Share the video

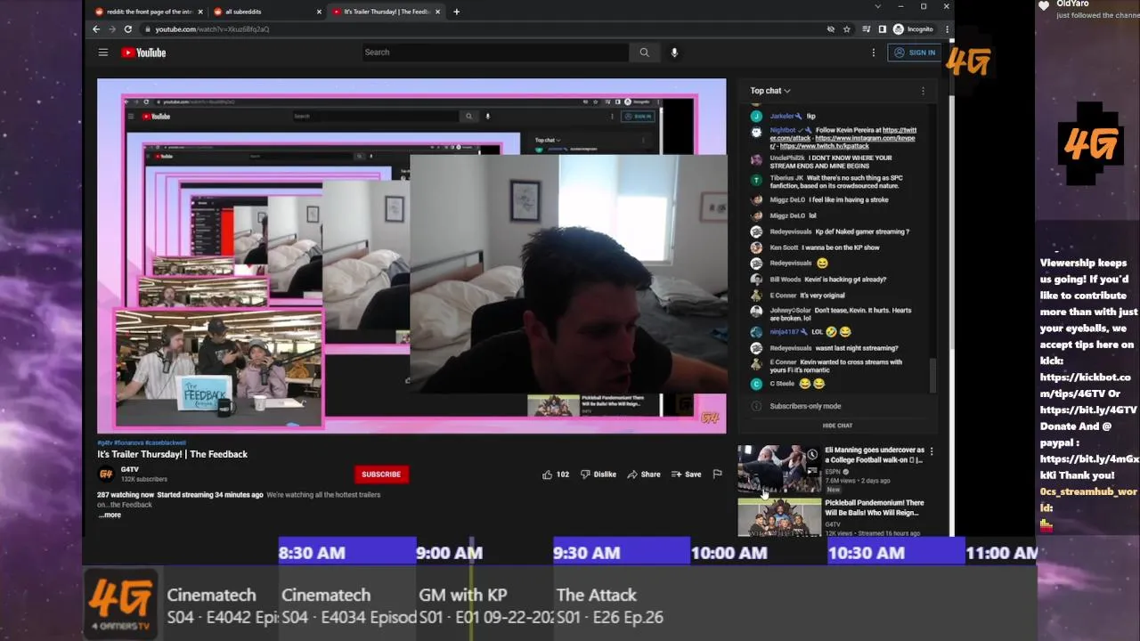[x=644, y=475]
